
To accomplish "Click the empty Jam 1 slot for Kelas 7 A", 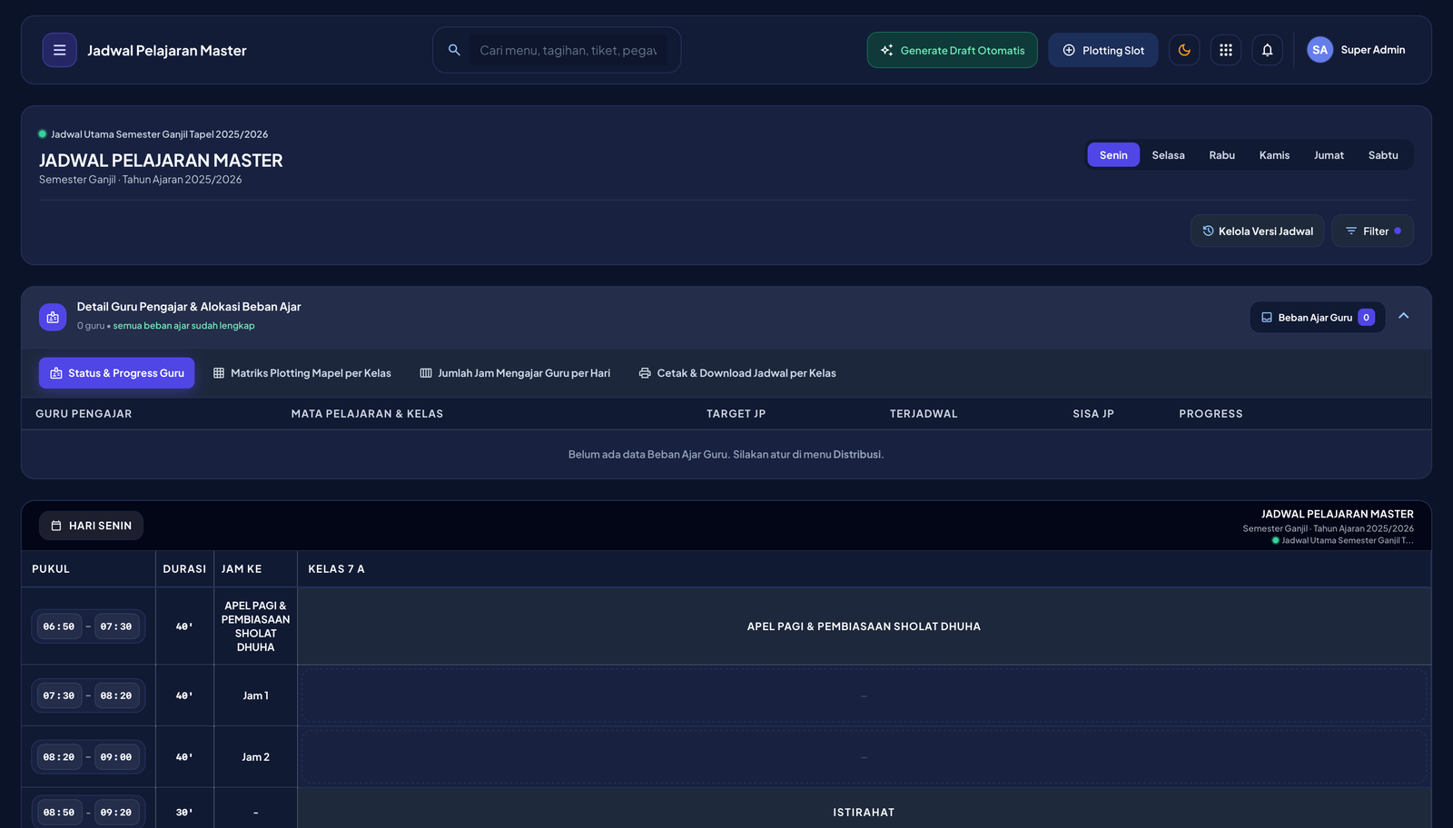I will (864, 695).
